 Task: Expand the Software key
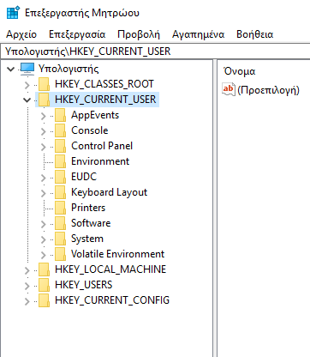(44, 224)
